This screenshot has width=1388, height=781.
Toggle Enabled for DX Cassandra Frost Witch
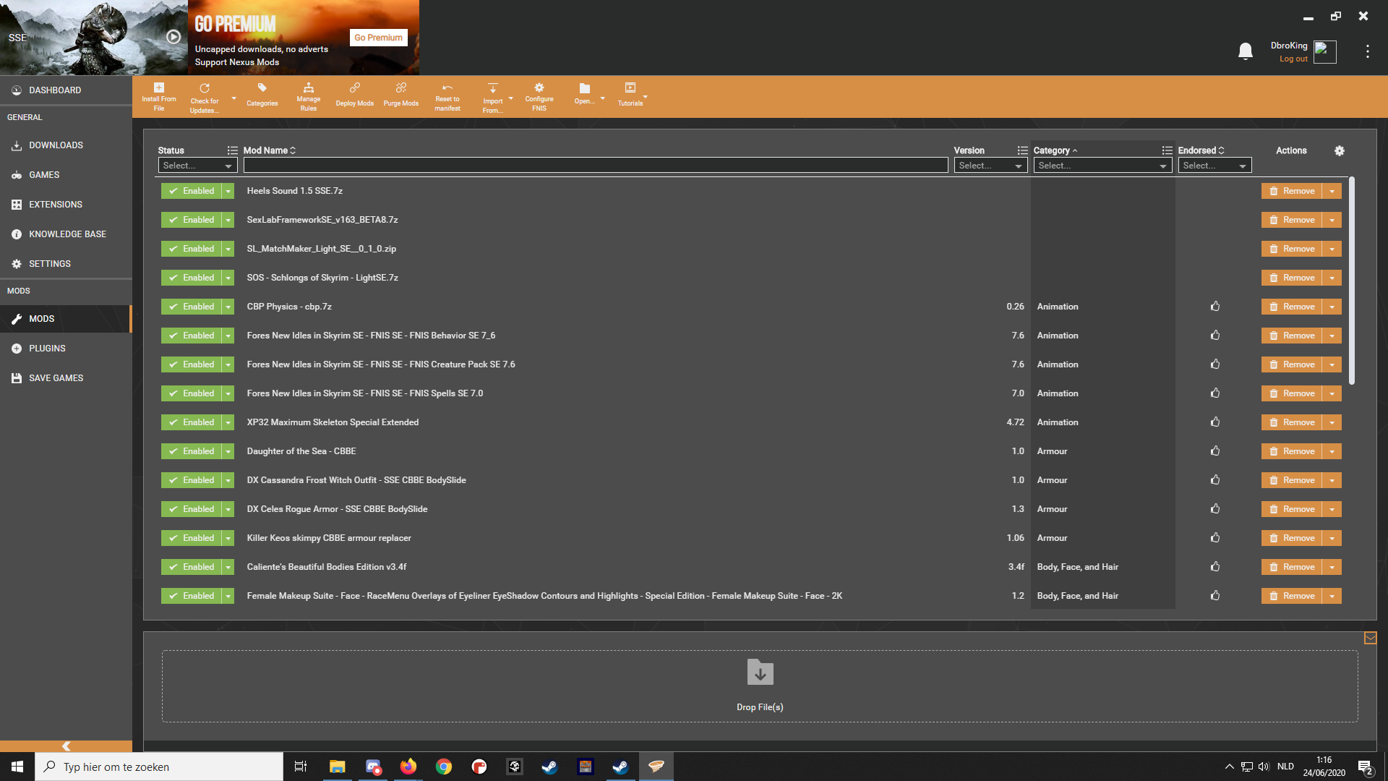[192, 480]
